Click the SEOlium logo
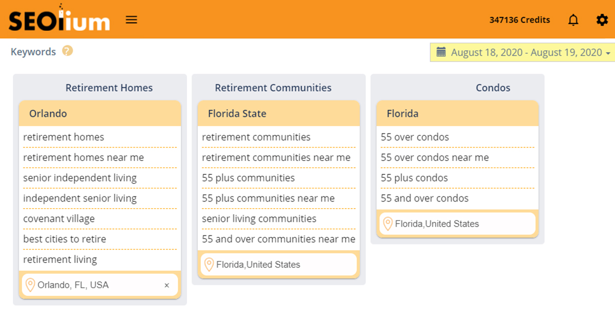The width and height of the screenshot is (615, 323). click(59, 19)
